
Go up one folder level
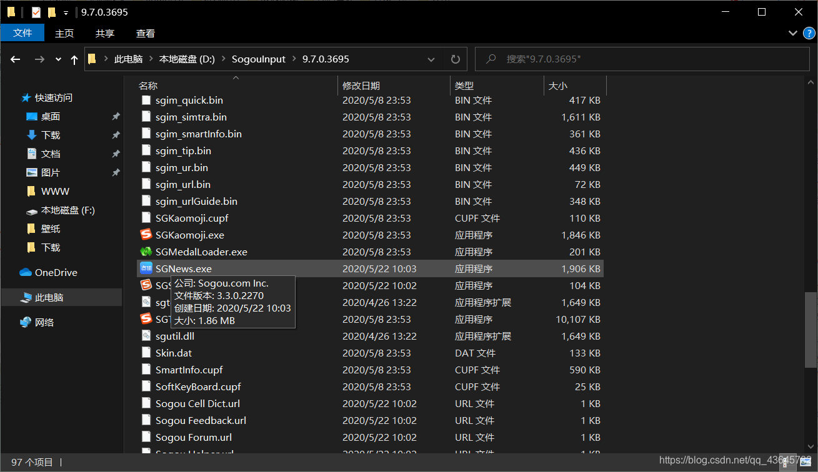point(74,59)
